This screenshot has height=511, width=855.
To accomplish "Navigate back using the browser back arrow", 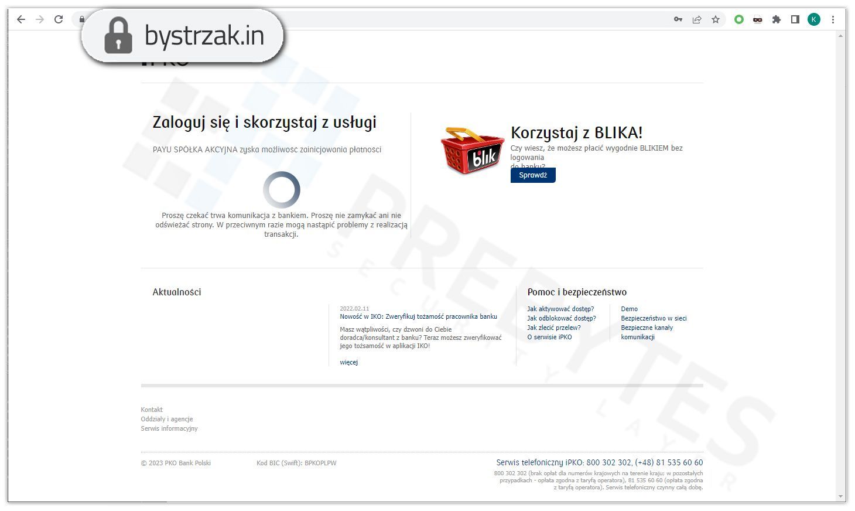I will tap(21, 19).
